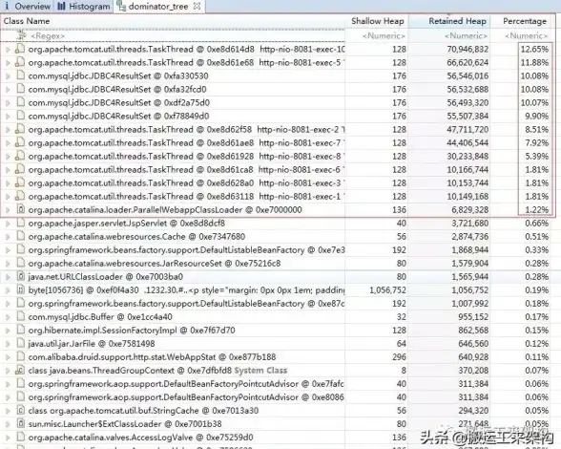Select DefaultBeanFactoryPointcutAdvisor @ 0xe7fafc row
This screenshot has height=449, width=561.
pos(186,384)
